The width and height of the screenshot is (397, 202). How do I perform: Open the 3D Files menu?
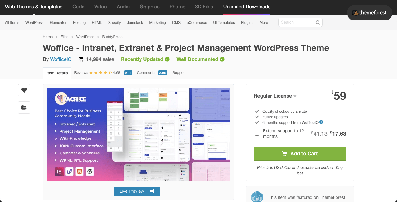[x=204, y=7]
